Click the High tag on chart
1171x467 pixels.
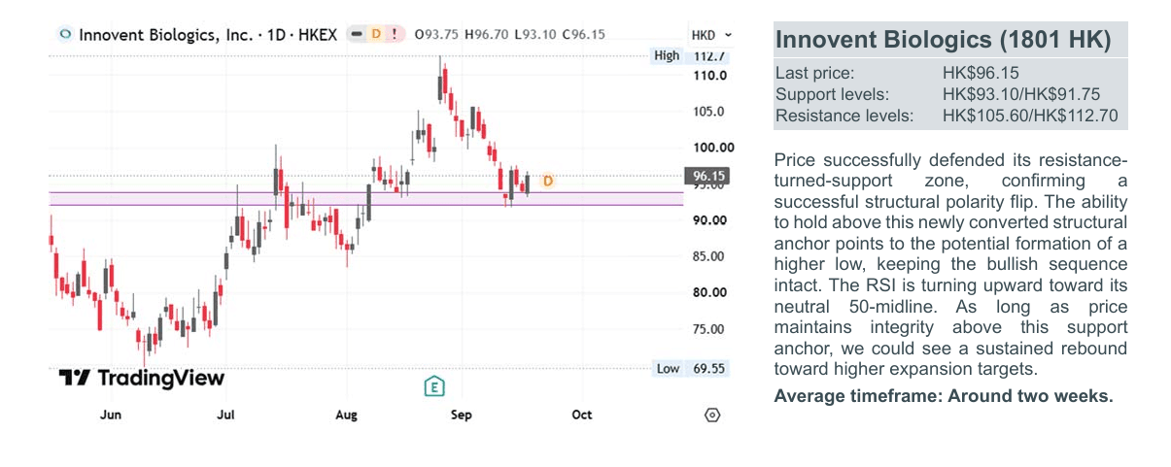(668, 55)
